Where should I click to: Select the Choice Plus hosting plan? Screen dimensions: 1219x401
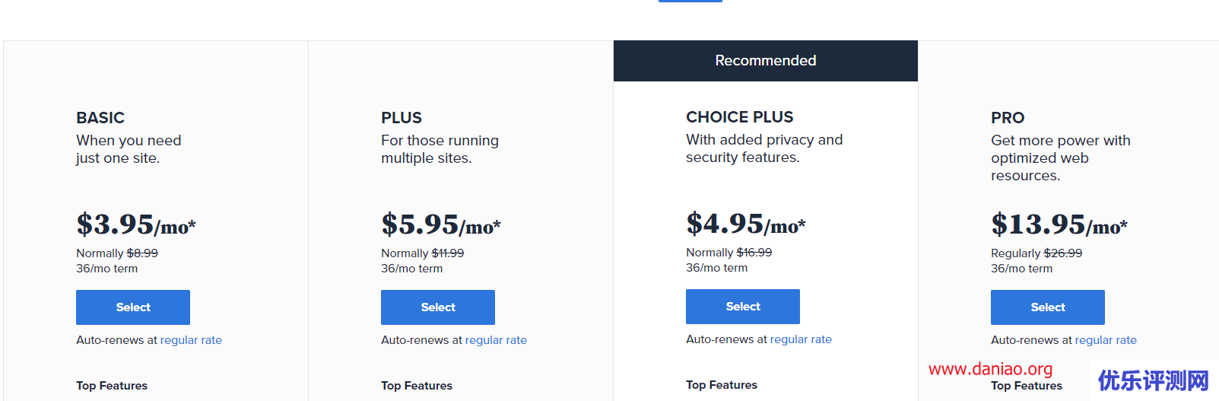pyautogui.click(x=743, y=307)
